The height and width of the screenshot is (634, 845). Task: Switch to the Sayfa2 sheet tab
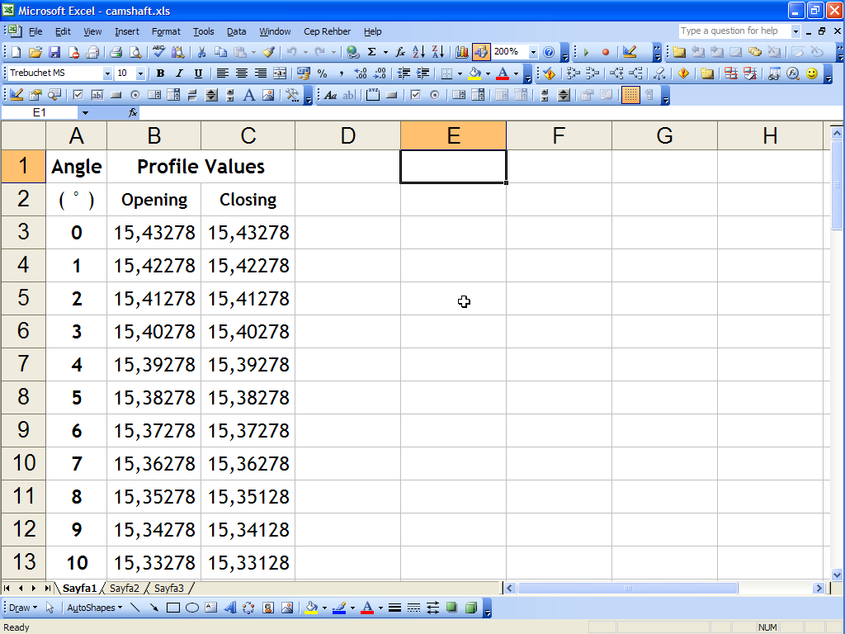[x=125, y=589]
